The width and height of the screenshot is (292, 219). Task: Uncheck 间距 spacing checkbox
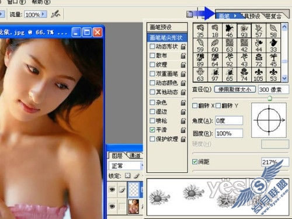(194, 162)
